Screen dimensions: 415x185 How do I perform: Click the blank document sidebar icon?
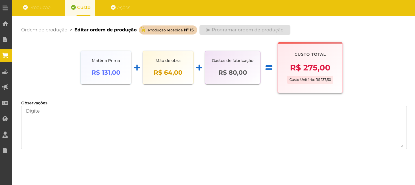[x=5, y=150]
